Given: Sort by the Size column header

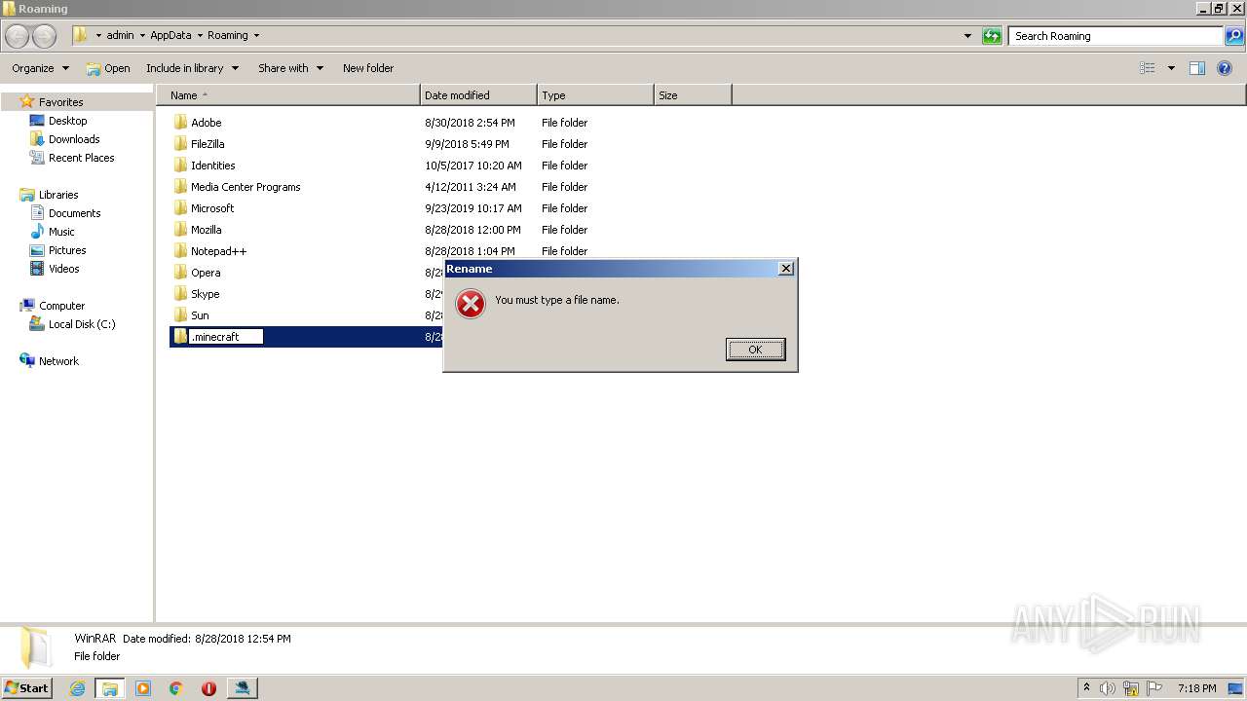Looking at the screenshot, I should tap(693, 95).
